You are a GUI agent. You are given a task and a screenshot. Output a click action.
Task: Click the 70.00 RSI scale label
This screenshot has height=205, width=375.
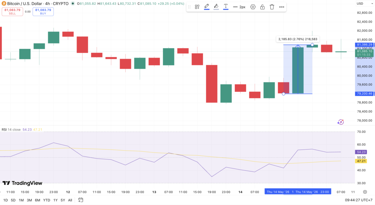[x=361, y=132]
